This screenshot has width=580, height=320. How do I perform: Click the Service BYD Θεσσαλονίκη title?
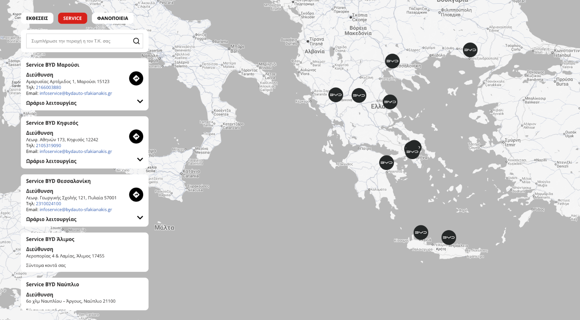tap(58, 181)
